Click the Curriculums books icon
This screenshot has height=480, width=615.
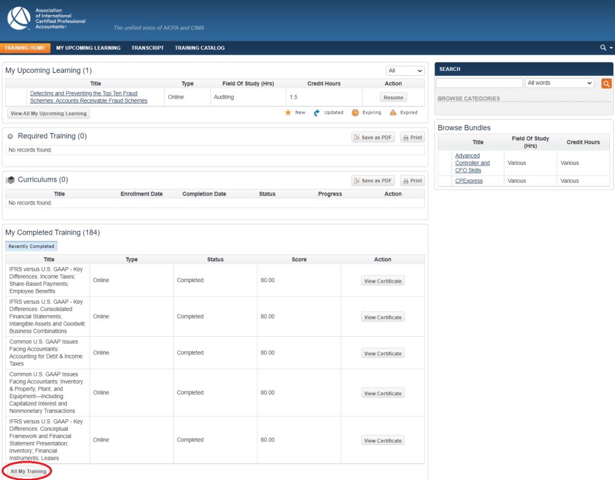[10, 180]
